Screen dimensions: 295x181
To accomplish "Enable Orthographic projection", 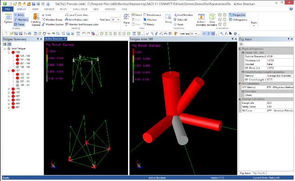I will tap(238, 19).
